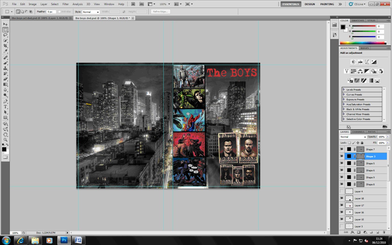Select the Zoom tool
This screenshot has width=392, height=245.
click(x=5, y=140)
